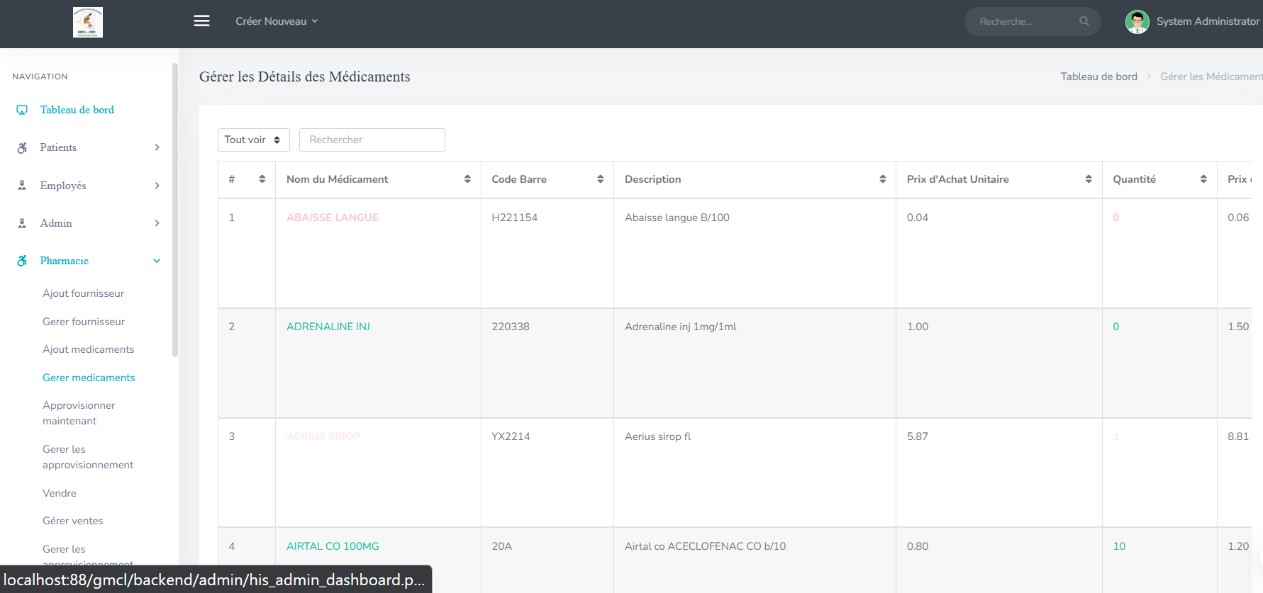Open the ADRENALINE INJ medication link

(328, 327)
